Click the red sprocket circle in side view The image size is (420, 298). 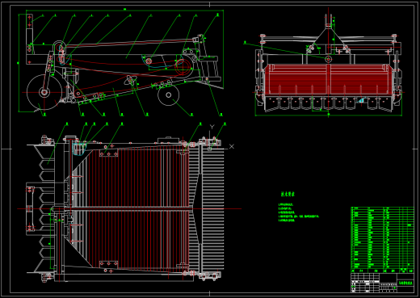[x=183, y=67]
